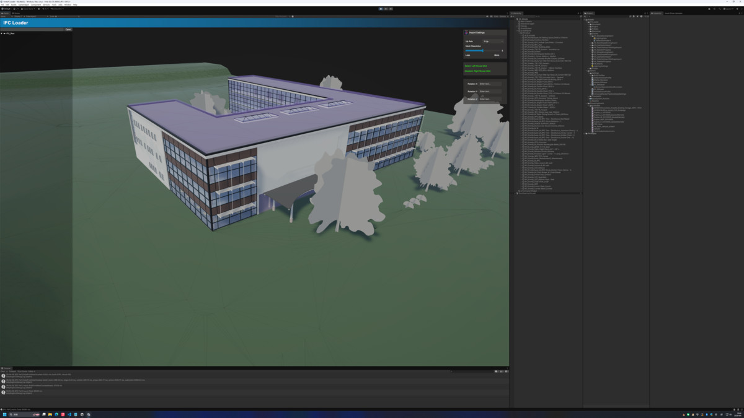Open the Up Axis dropdown
Screen dimensions: 744x418
(x=494, y=41)
